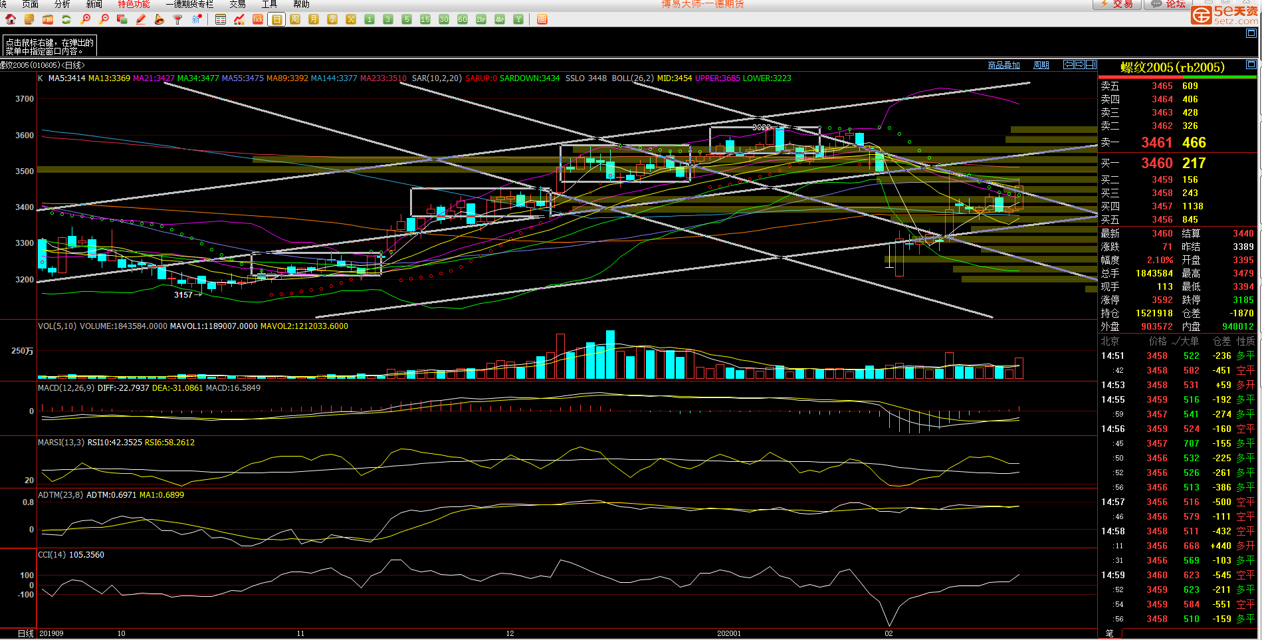
Task: Click the Home icon in the toolbar
Action: [x=11, y=19]
